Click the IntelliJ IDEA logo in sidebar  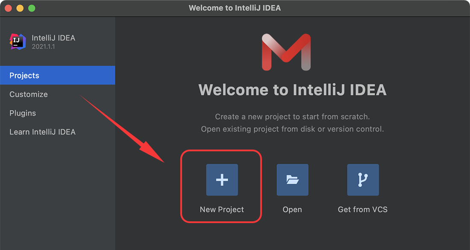coord(18,41)
